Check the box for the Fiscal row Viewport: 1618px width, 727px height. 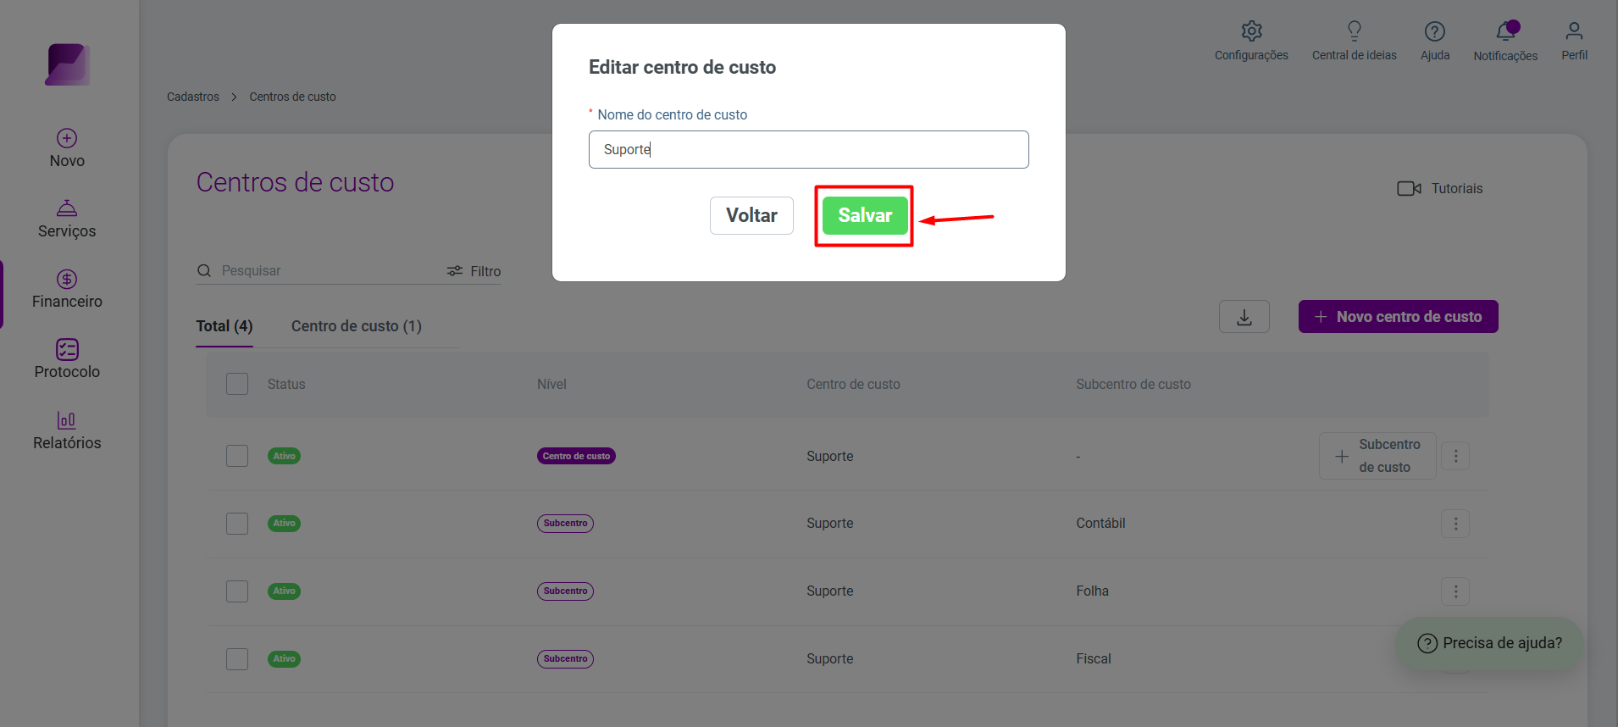[x=237, y=659]
